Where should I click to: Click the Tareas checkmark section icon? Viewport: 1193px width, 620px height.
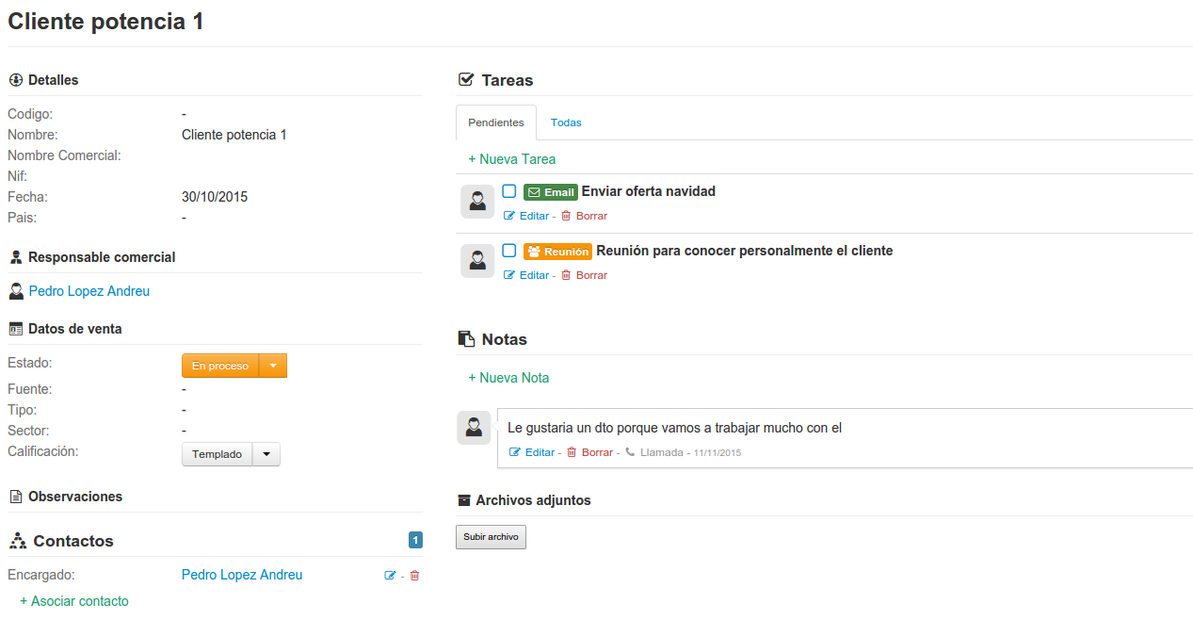click(465, 80)
